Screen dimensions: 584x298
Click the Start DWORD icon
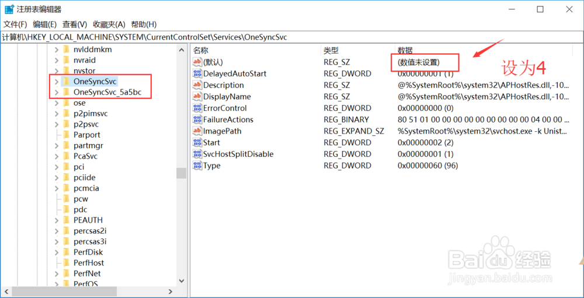tap(197, 142)
